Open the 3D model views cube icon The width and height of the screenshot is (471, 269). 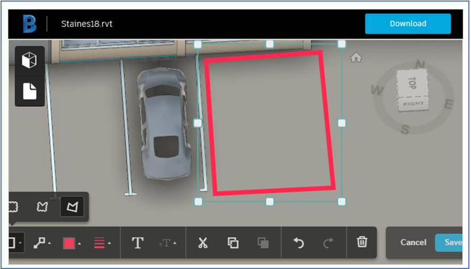[29, 60]
